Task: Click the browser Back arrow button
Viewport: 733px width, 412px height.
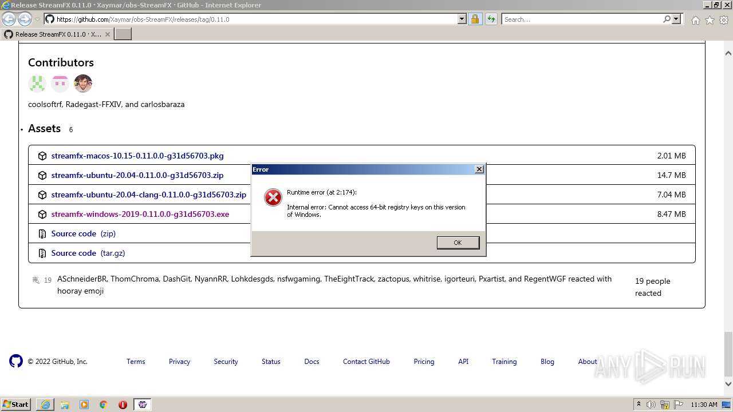Action: (x=9, y=19)
